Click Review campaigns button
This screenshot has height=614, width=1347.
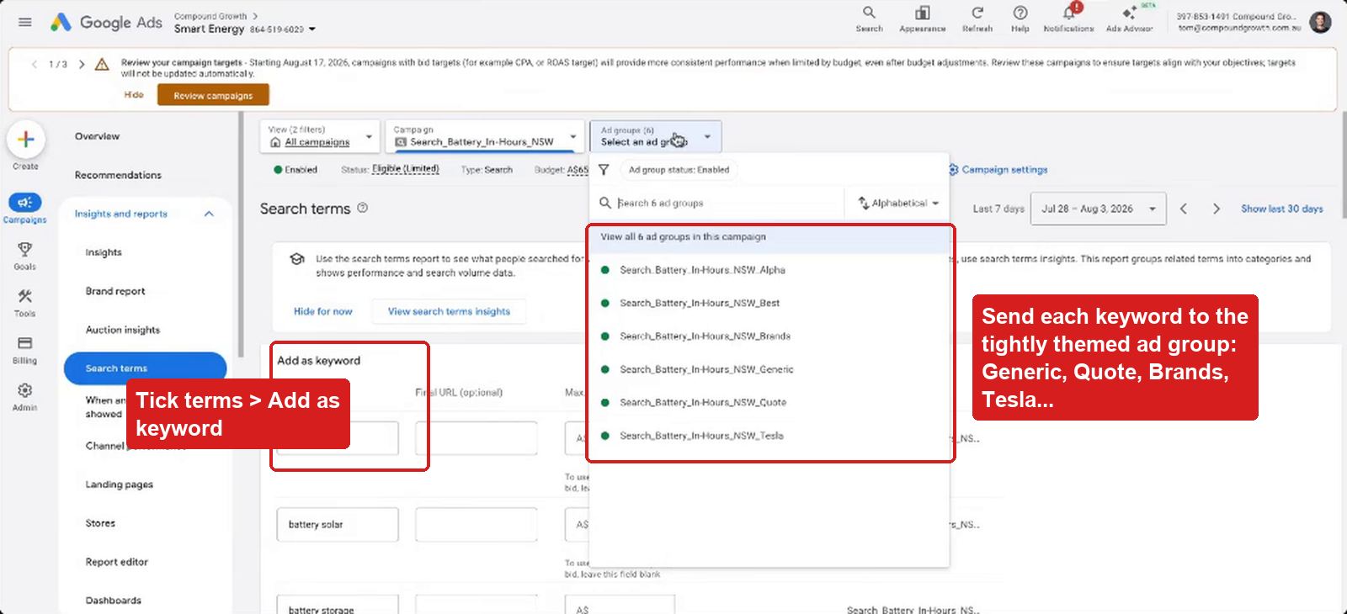[x=213, y=95]
